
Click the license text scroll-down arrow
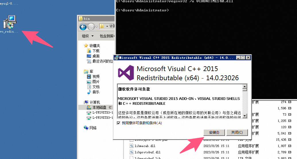pyautogui.click(x=245, y=116)
